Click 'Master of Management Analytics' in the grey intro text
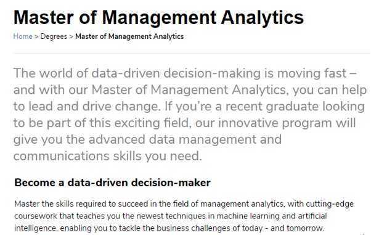Viewport: 371px width, 235px height. tap(190, 90)
